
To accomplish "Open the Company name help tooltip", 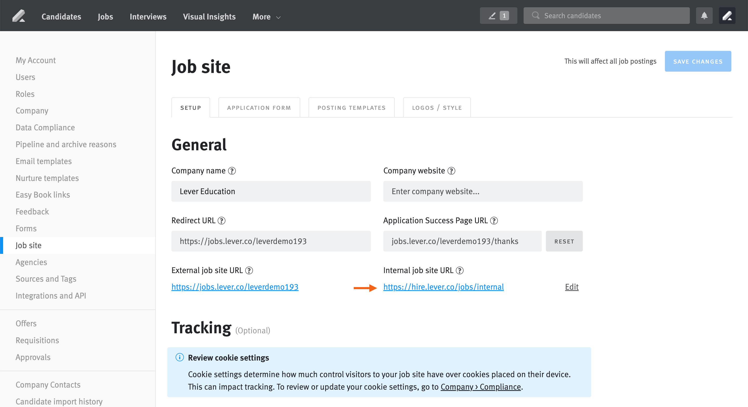I will (x=232, y=171).
